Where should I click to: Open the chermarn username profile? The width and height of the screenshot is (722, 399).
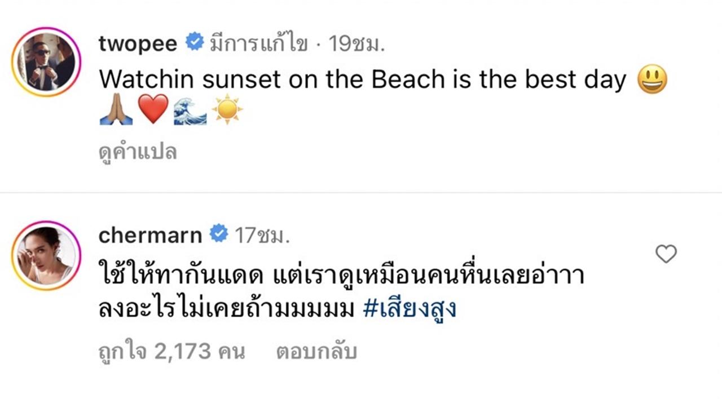[x=150, y=235]
